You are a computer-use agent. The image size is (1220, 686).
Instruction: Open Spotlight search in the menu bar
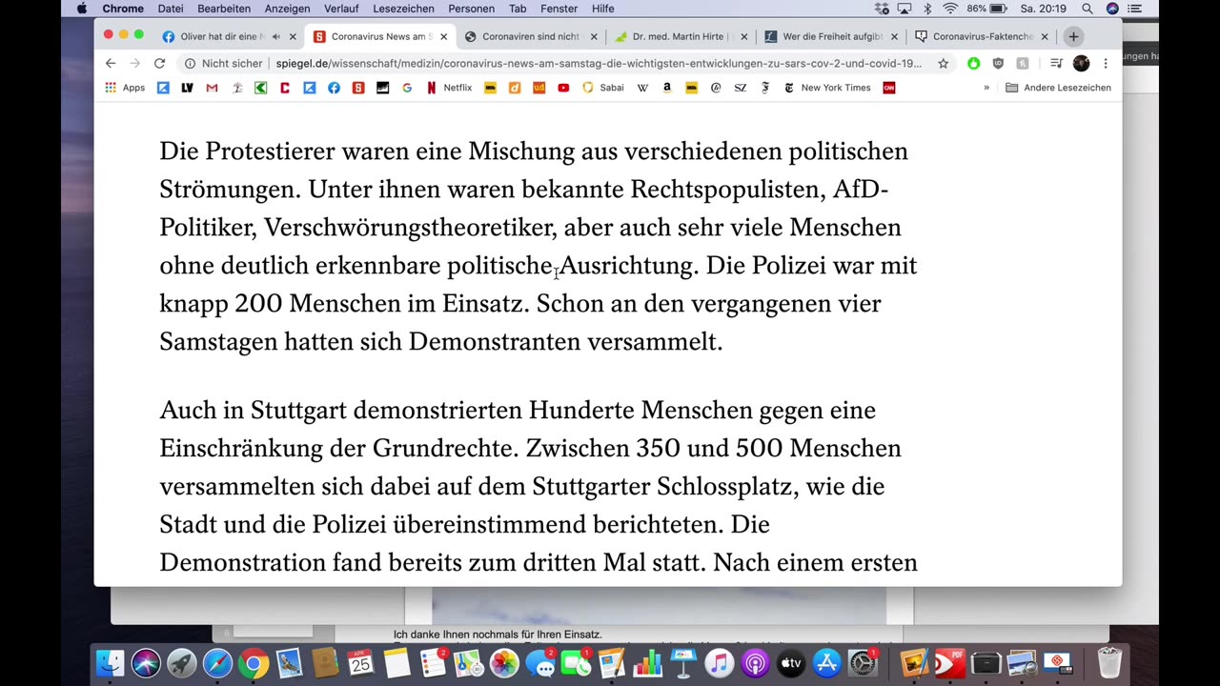click(1088, 9)
